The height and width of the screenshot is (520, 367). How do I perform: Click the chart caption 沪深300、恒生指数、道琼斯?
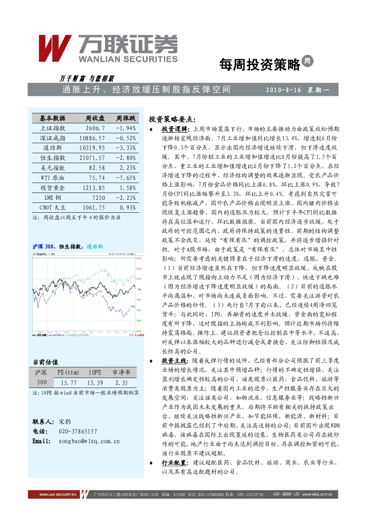point(68,246)
